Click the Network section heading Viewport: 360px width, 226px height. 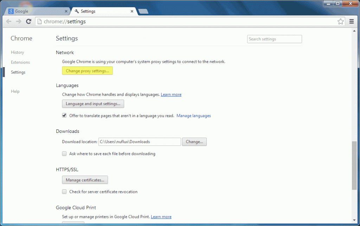click(65, 52)
